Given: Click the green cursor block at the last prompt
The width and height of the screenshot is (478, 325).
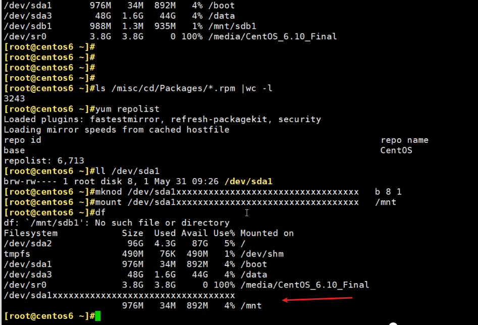Looking at the screenshot, I should pyautogui.click(x=98, y=316).
